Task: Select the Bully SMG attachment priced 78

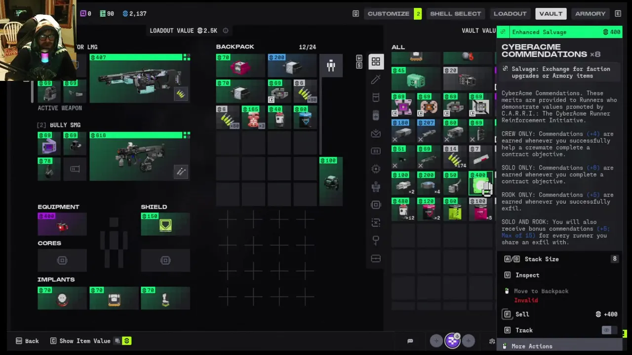Action: tap(49, 169)
